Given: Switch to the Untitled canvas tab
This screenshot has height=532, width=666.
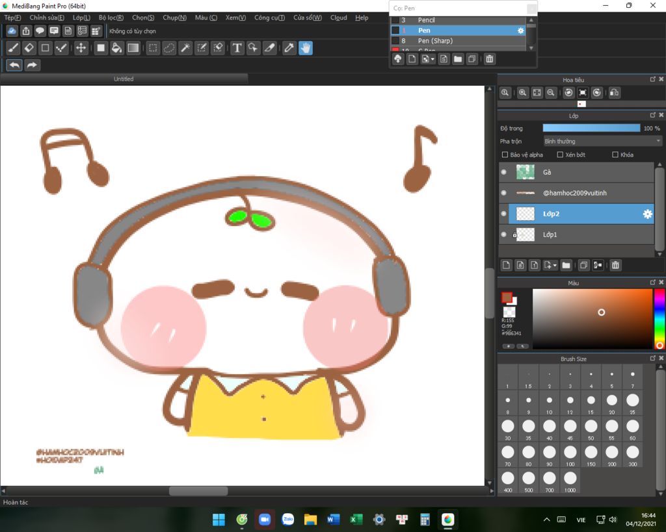Looking at the screenshot, I should click(x=124, y=79).
